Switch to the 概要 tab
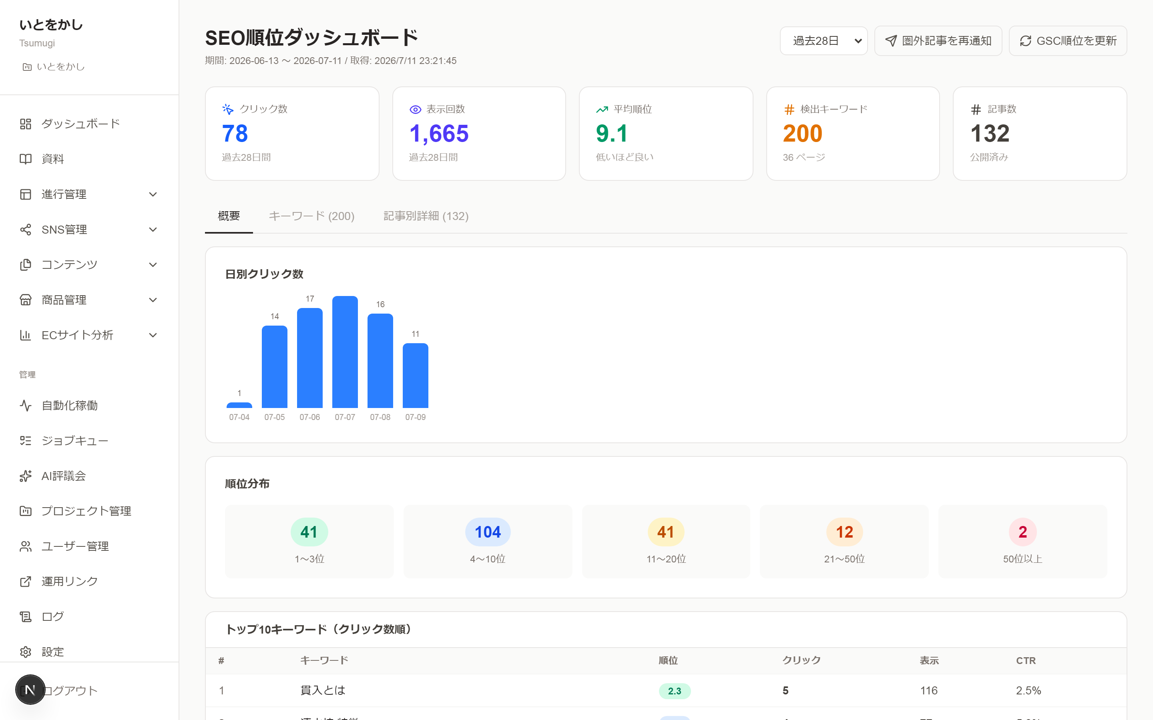The image size is (1153, 720). click(229, 216)
